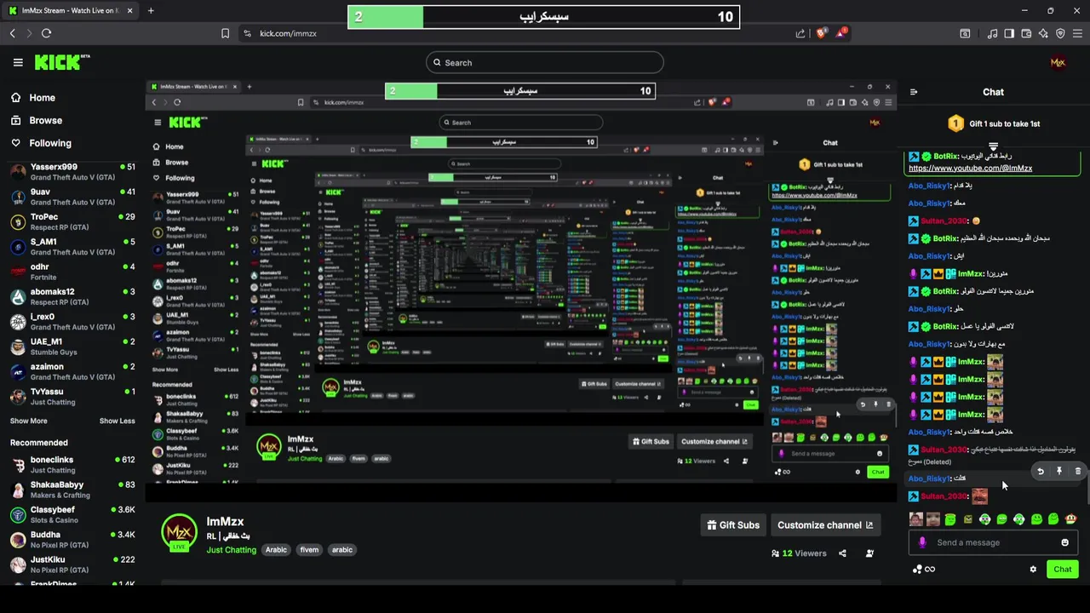Go to Home in the sidebar
1090x613 pixels.
[33, 98]
